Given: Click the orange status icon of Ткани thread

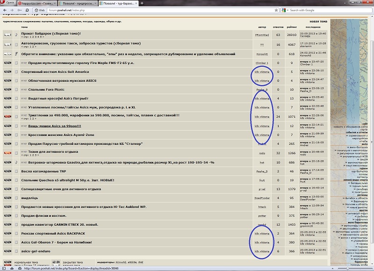Looking at the screenshot, I should point(7,153).
